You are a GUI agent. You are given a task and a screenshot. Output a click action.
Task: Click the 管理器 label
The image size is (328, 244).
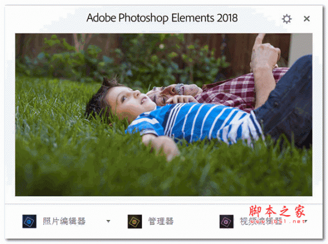point(161,221)
